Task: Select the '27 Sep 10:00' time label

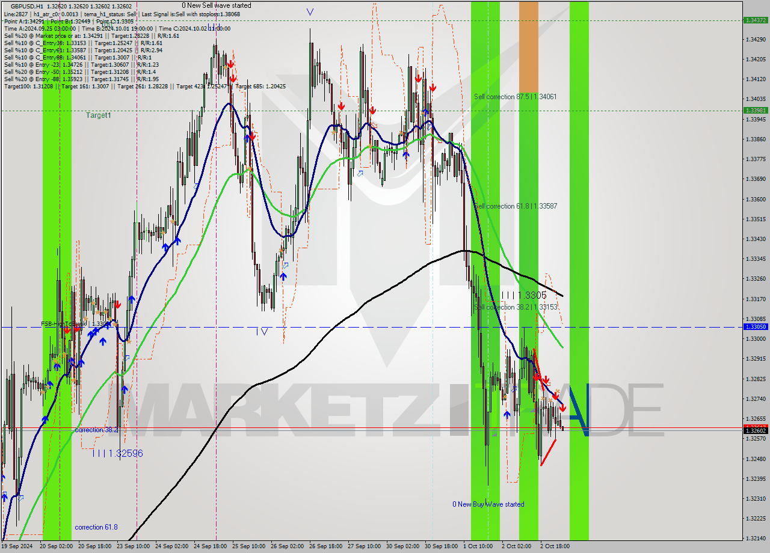Action: coord(364,546)
